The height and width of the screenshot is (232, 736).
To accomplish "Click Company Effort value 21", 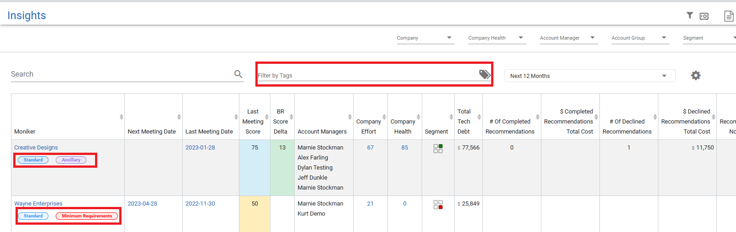I will [x=371, y=204].
